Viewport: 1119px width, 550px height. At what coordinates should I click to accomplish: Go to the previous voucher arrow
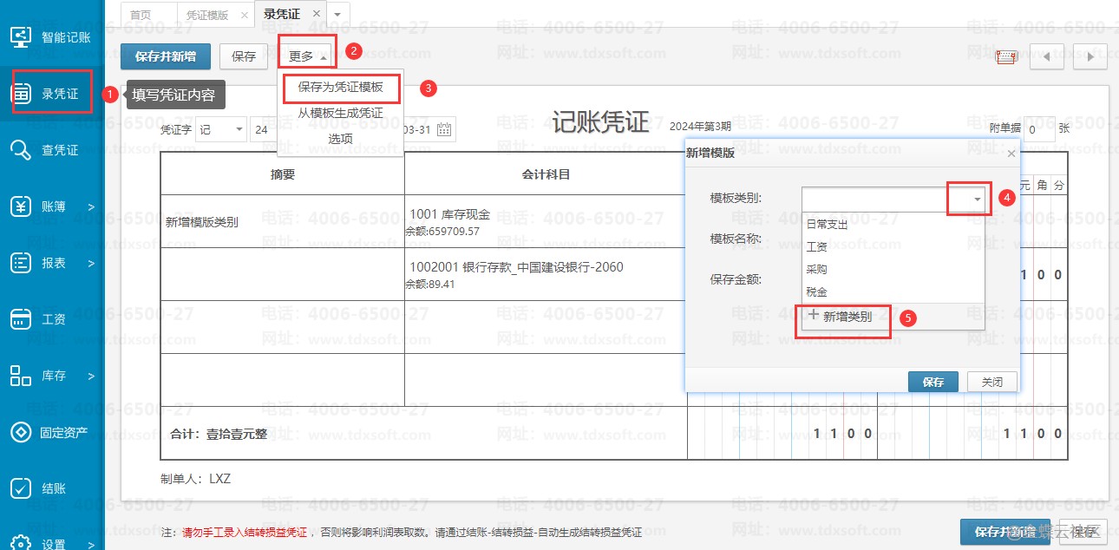pos(1047,57)
